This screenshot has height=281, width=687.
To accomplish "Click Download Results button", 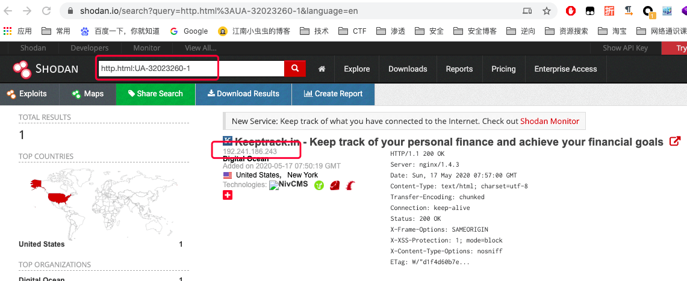I will click(243, 94).
